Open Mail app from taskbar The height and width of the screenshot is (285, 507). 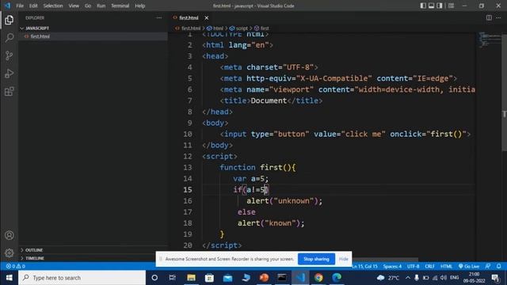pos(227,278)
